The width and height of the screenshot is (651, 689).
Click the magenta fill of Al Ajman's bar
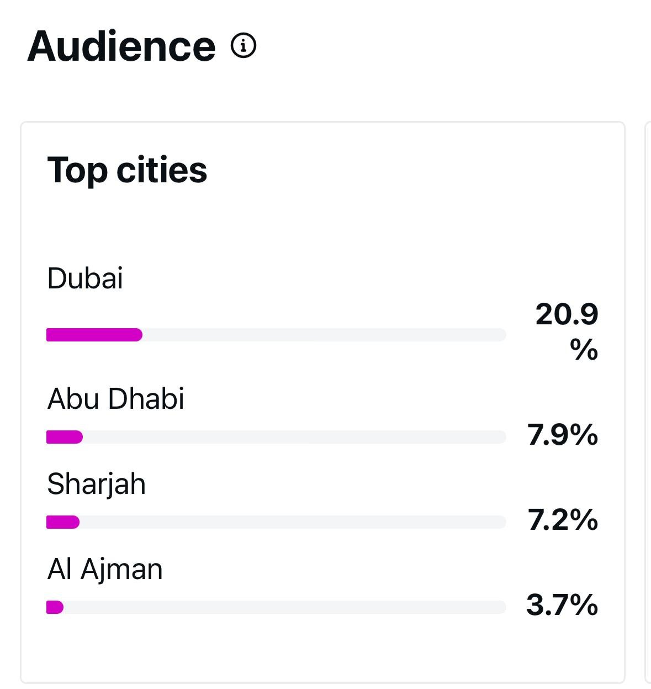(55, 607)
